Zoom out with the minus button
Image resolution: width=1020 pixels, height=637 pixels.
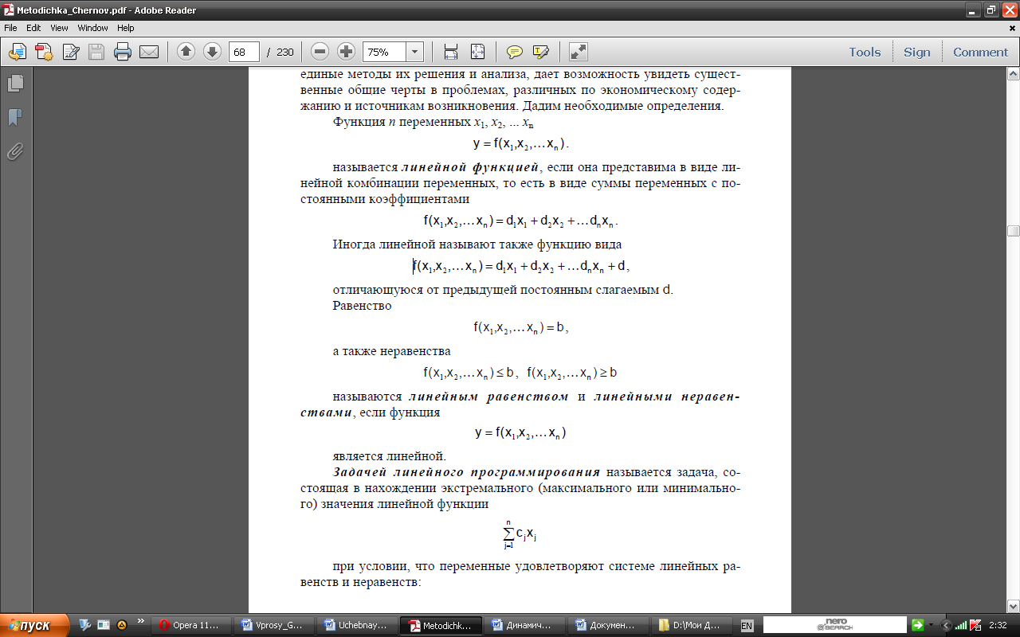tap(320, 52)
